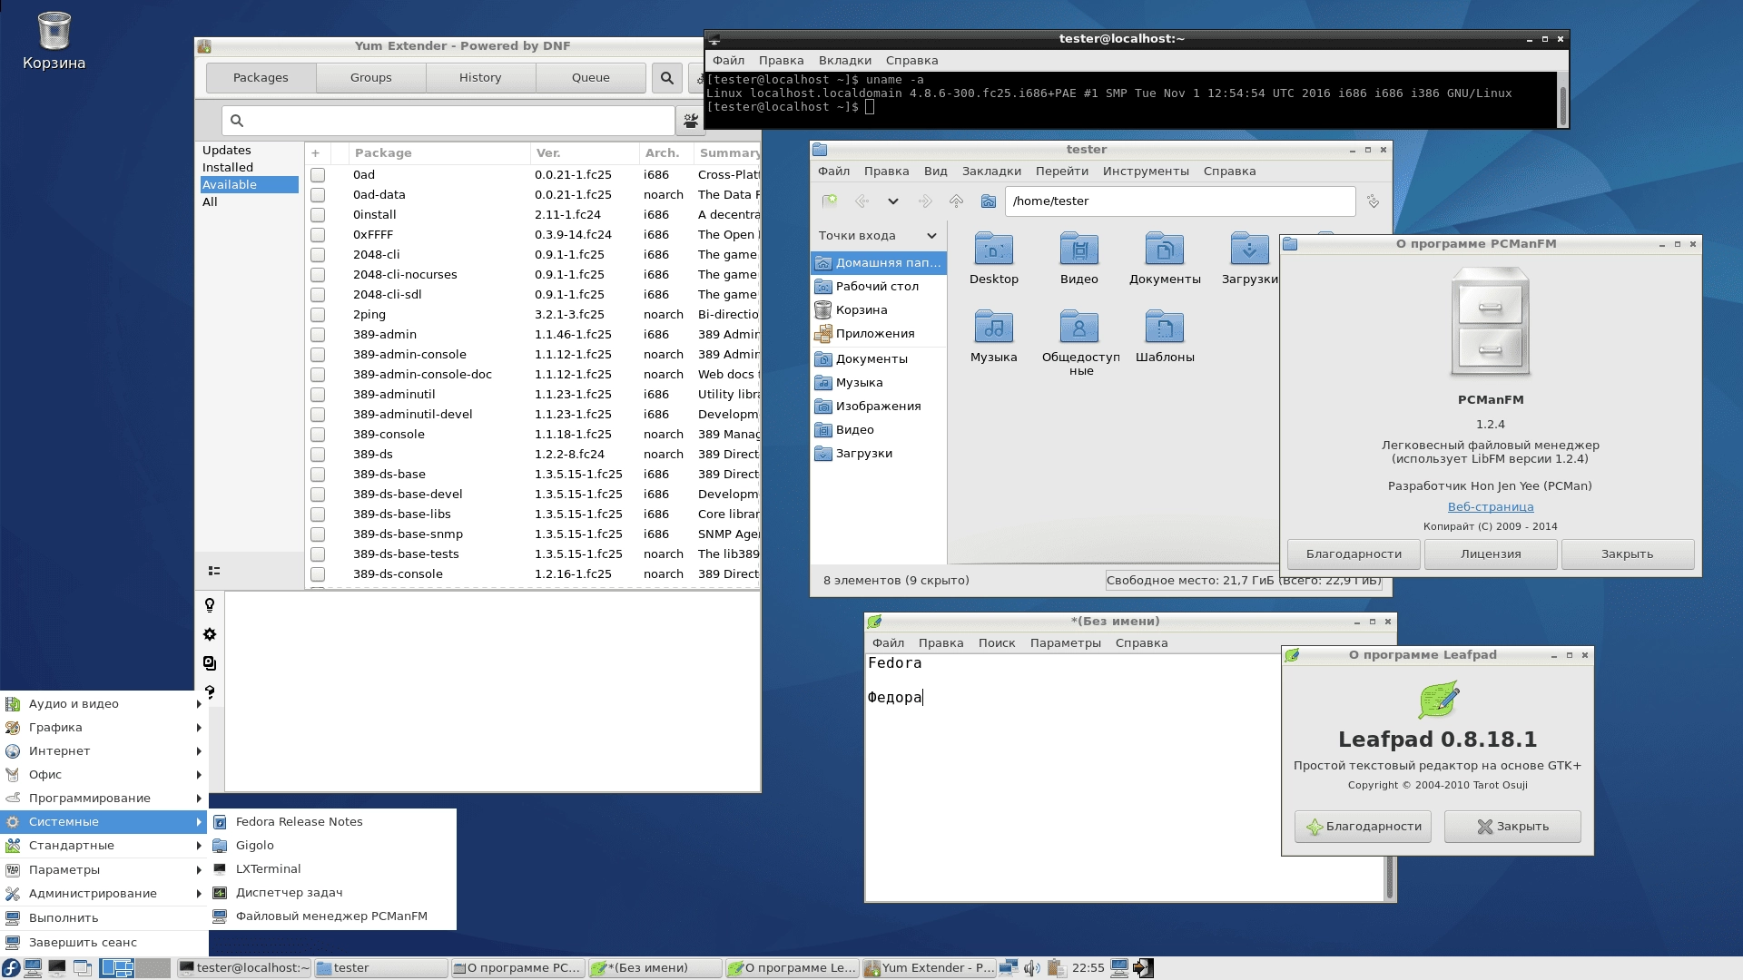
Task: Expand the Графика submenu
Action: pos(104,728)
